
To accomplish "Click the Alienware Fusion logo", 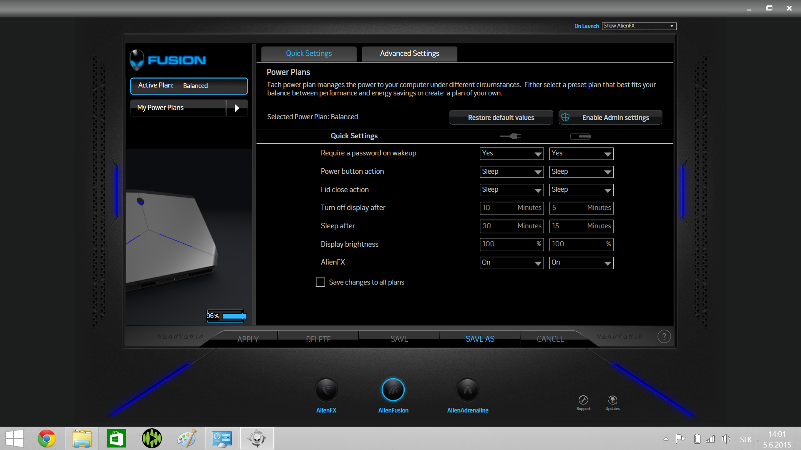I will pyautogui.click(x=168, y=60).
